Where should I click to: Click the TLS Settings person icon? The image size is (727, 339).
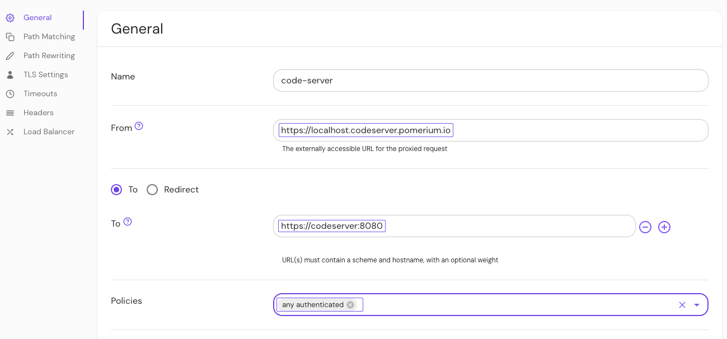10,75
